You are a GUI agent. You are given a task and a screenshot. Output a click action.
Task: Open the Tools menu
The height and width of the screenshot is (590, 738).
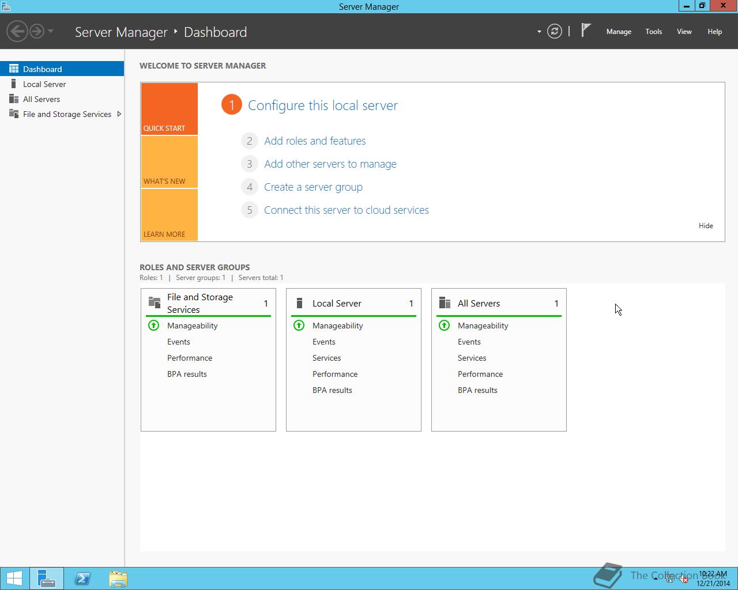click(654, 32)
